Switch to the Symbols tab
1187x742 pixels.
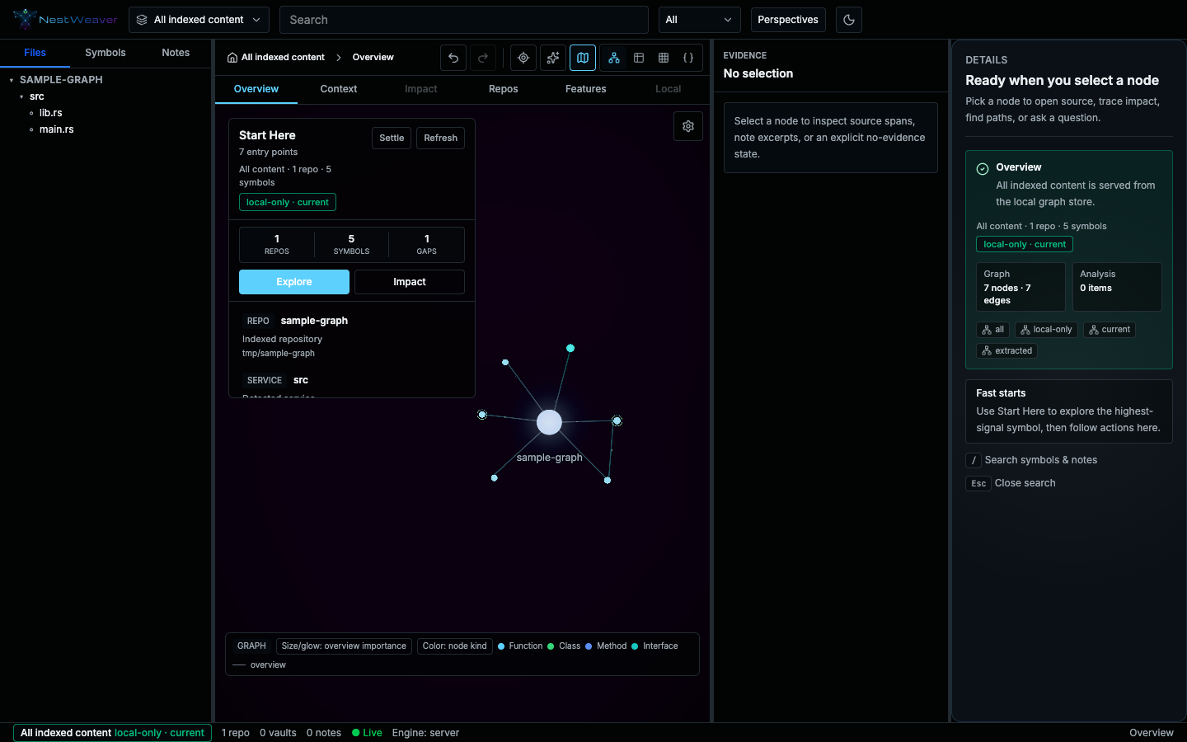(106, 53)
